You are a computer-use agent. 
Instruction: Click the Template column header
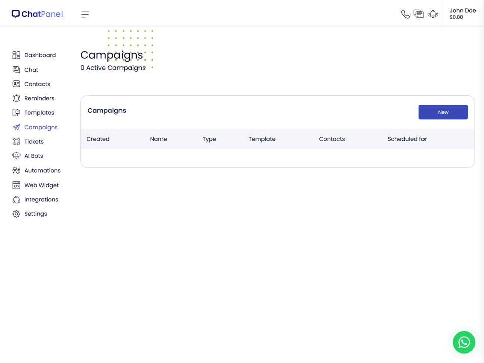[x=262, y=139]
